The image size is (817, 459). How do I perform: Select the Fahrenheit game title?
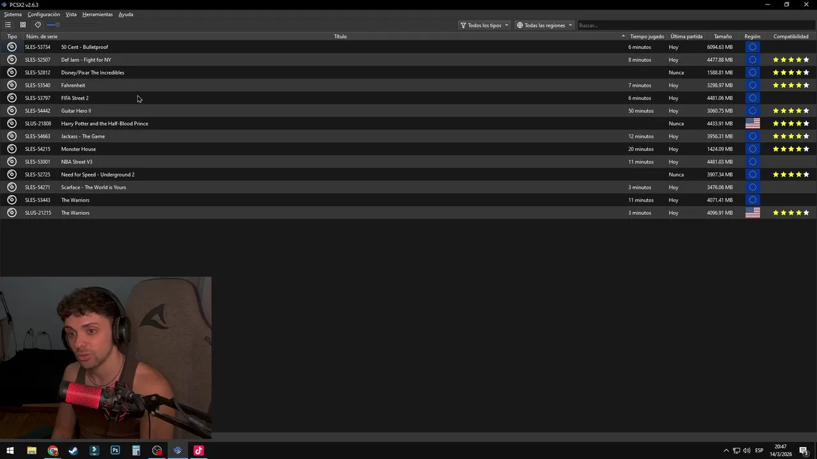pos(73,85)
